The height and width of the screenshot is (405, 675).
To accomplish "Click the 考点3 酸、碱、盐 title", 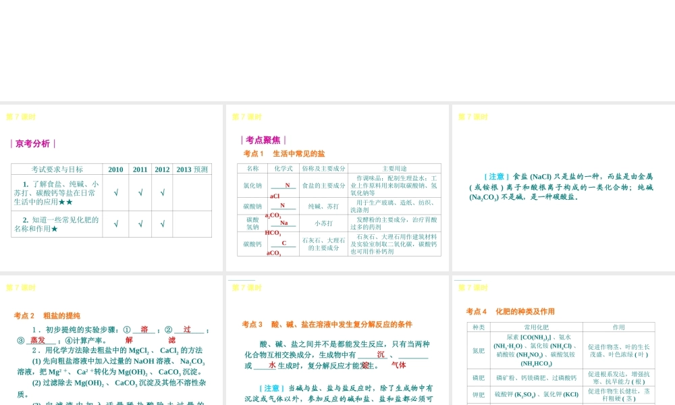I will click(327, 325).
